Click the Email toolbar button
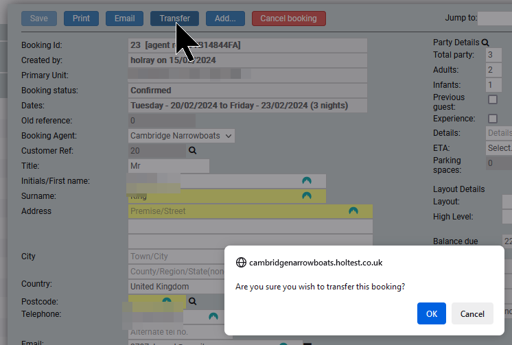Viewport: 512px width, 345px height. pyautogui.click(x=124, y=19)
